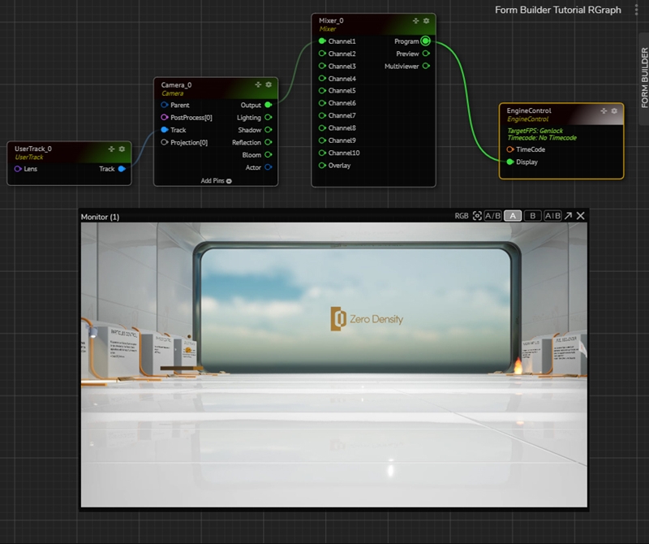Viewport: 649px width, 544px height.
Task: Click the Camera_0 node gear icon
Action: pos(269,84)
